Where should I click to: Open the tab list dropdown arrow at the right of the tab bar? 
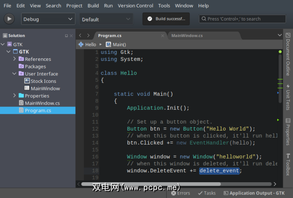click(280, 35)
